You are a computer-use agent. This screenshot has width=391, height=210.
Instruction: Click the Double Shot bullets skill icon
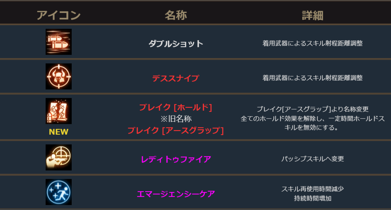click(59, 42)
